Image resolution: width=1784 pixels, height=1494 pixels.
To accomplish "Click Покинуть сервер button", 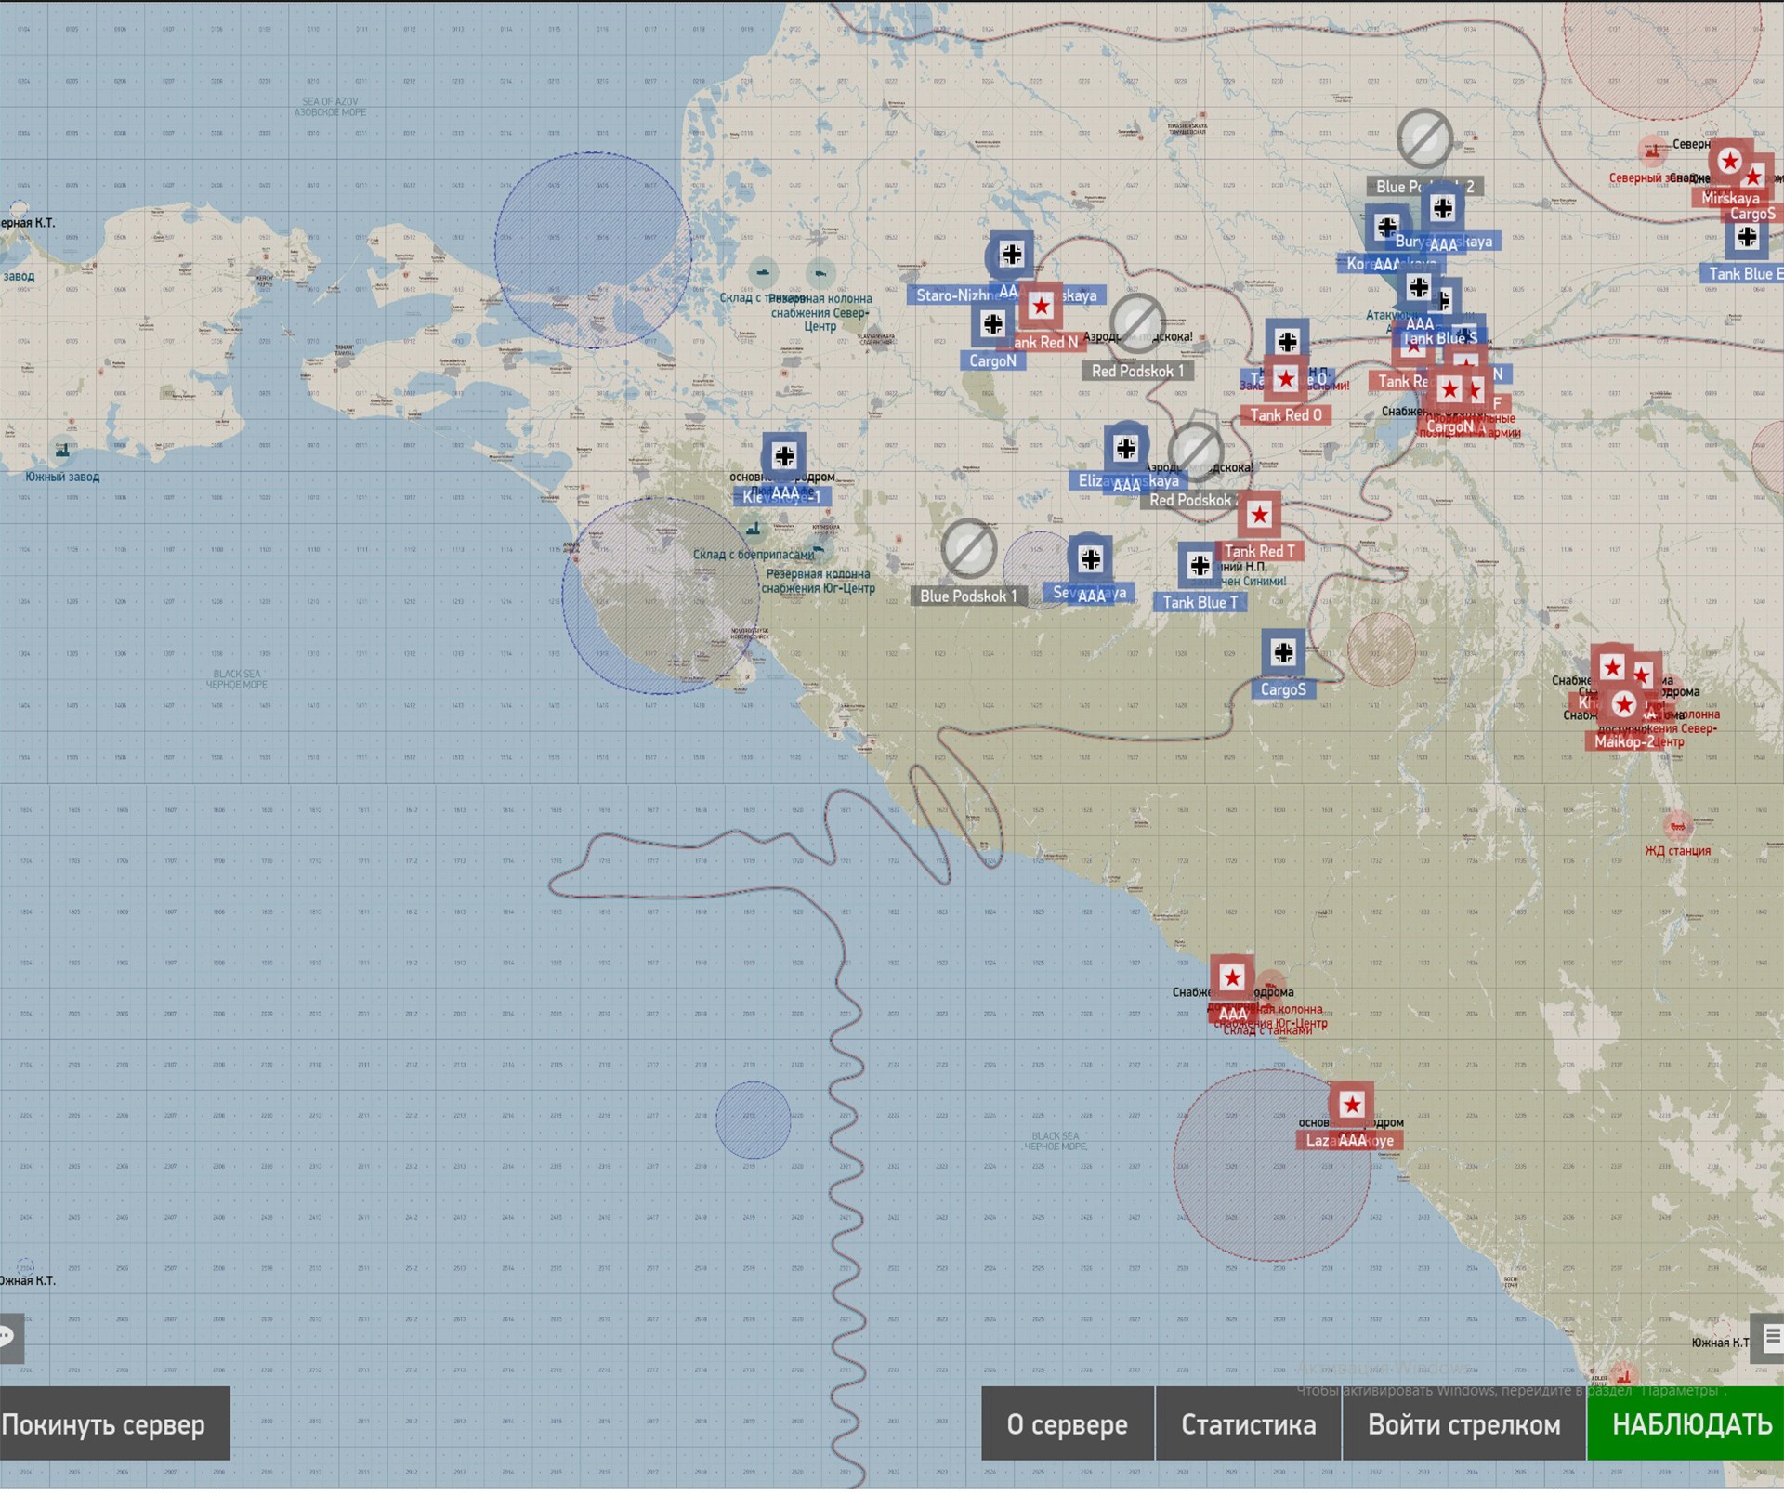I will point(113,1424).
